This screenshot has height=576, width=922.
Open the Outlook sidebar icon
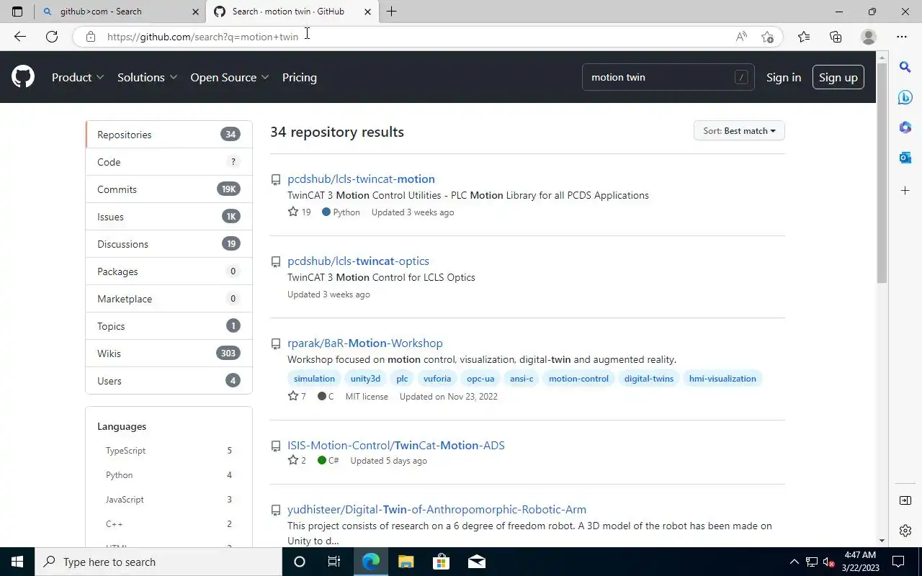(x=905, y=158)
